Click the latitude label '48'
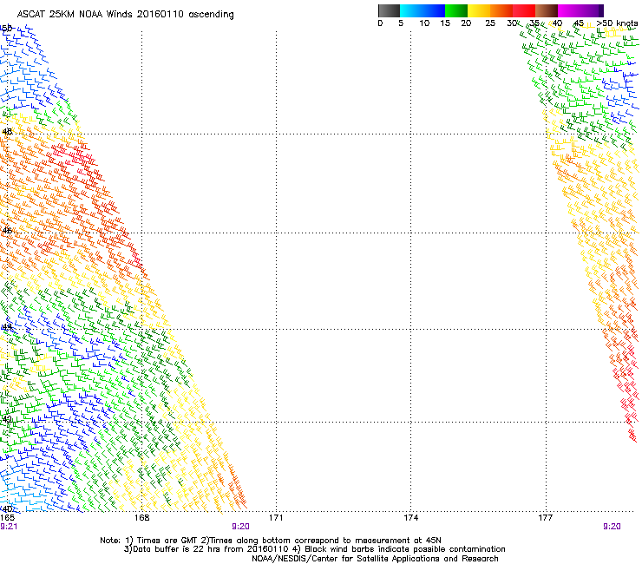 7,132
